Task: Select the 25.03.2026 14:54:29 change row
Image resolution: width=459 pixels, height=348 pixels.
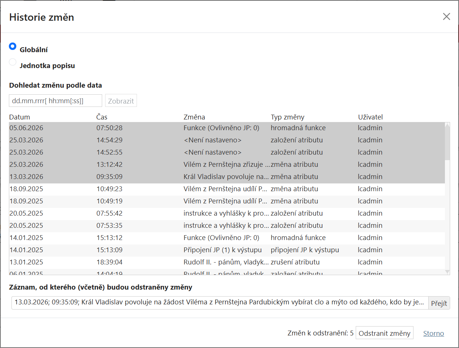Action: [227, 140]
